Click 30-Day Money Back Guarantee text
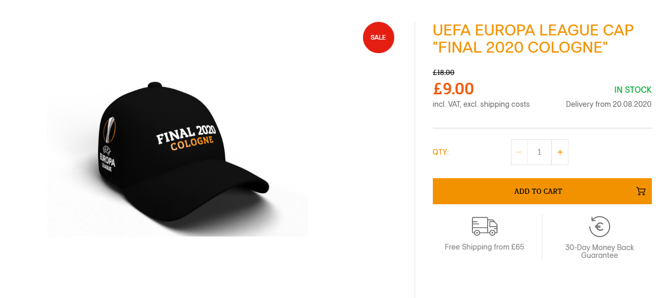667x298 pixels. click(600, 251)
